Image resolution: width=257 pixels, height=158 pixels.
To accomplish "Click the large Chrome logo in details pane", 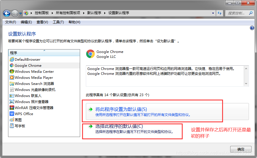I will click(x=90, y=54).
